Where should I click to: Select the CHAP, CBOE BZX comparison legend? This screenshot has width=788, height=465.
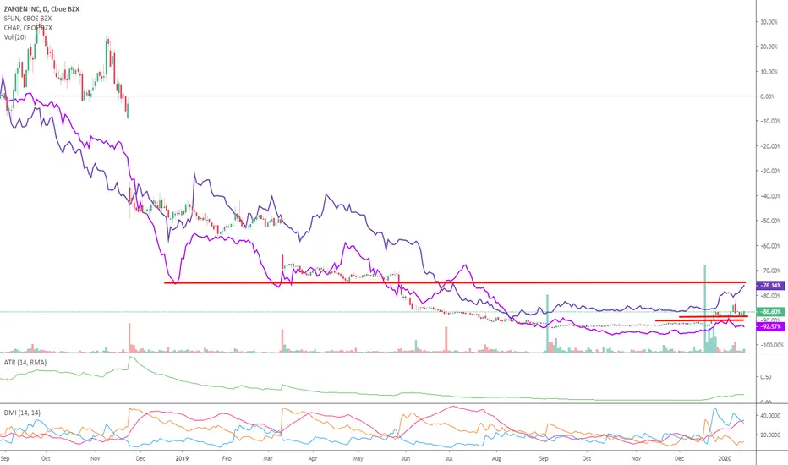click(x=28, y=28)
